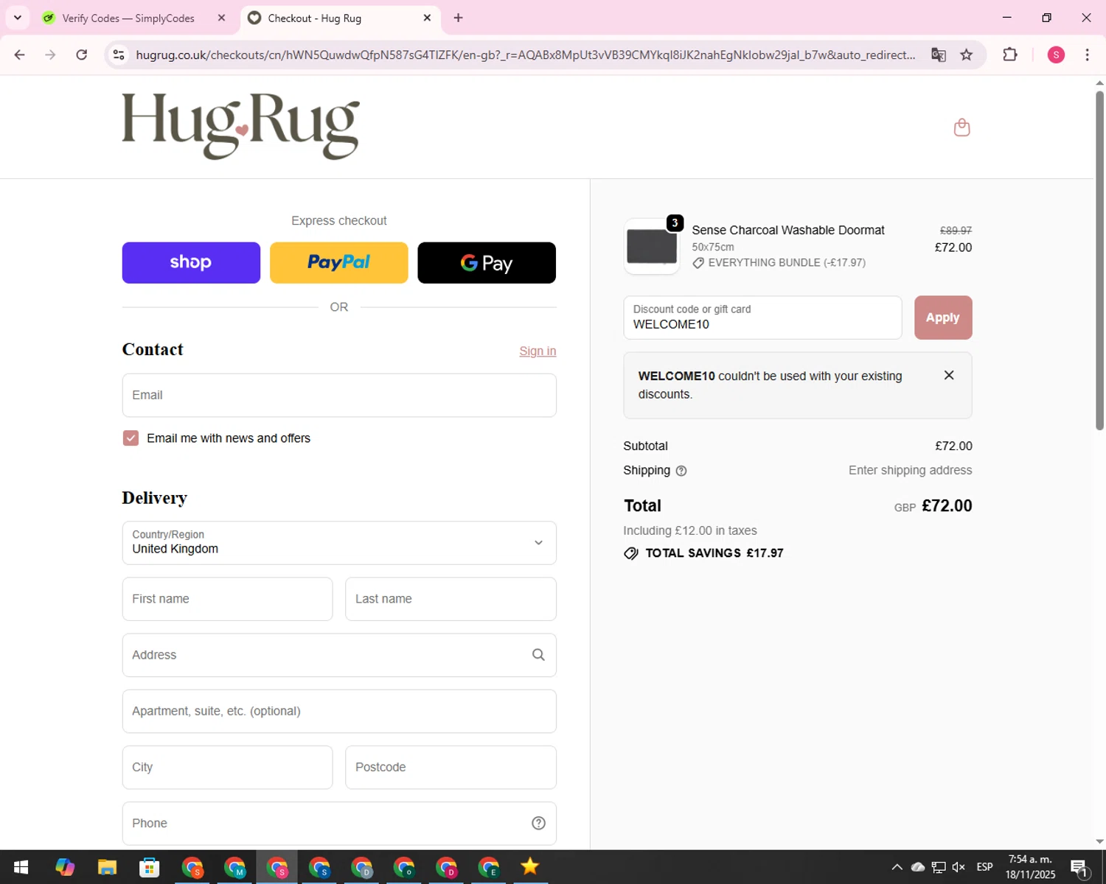Focus the First name field

tap(227, 599)
